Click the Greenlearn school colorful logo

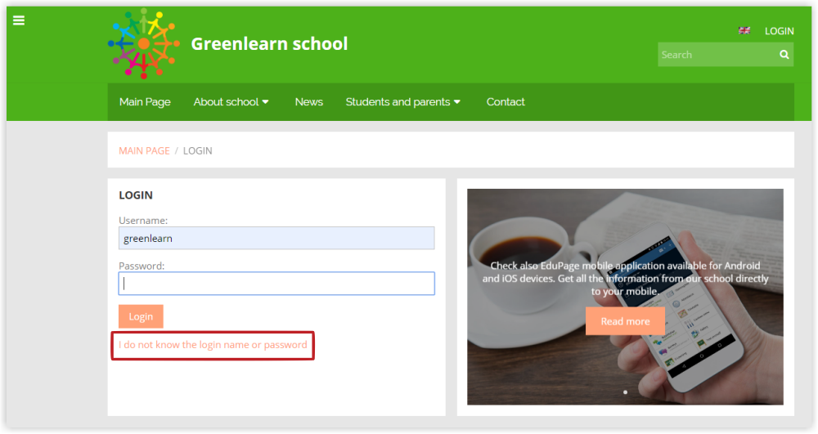[143, 43]
